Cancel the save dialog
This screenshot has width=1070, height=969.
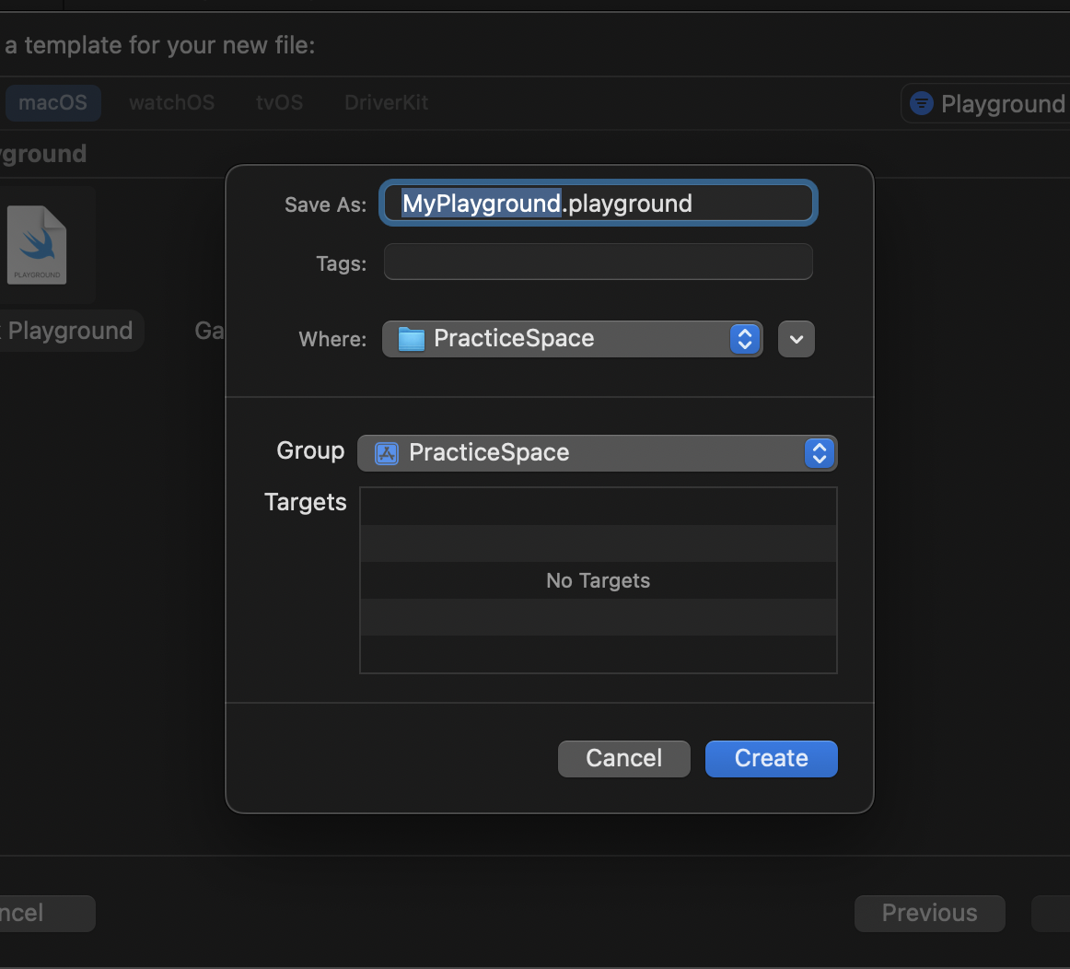click(x=623, y=758)
